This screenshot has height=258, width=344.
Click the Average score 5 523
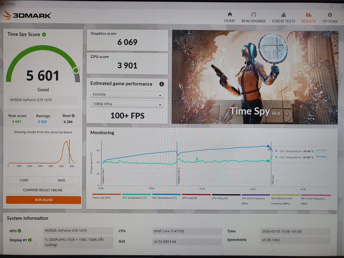42,121
